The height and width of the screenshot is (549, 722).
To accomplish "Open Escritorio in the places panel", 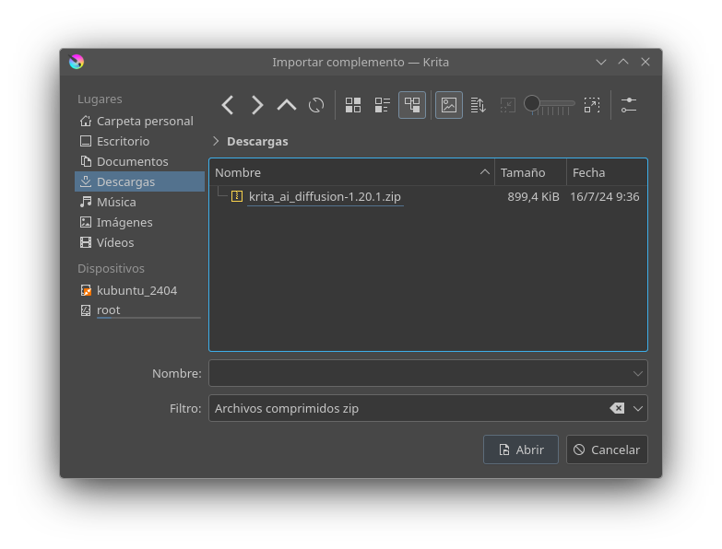I will (139, 141).
